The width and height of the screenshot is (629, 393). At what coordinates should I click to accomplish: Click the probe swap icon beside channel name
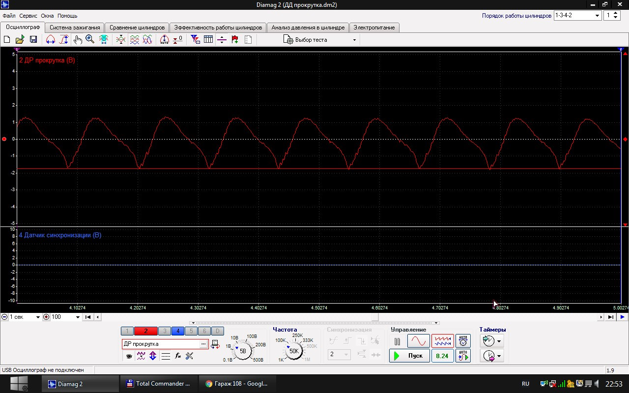(215, 344)
